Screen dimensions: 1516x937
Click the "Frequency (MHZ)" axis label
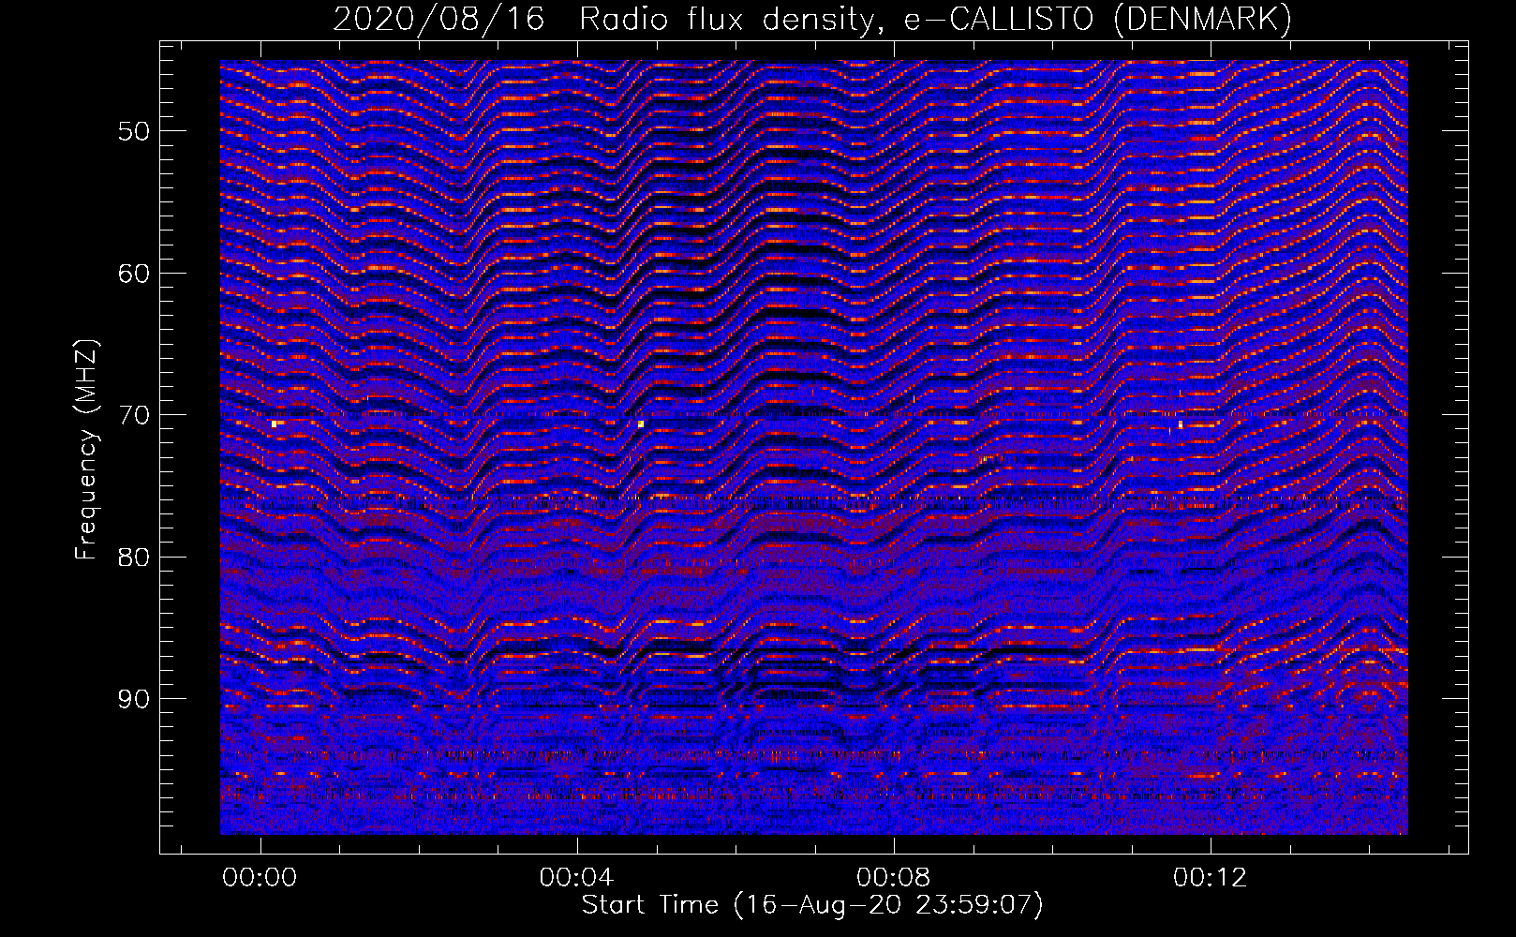coord(86,449)
